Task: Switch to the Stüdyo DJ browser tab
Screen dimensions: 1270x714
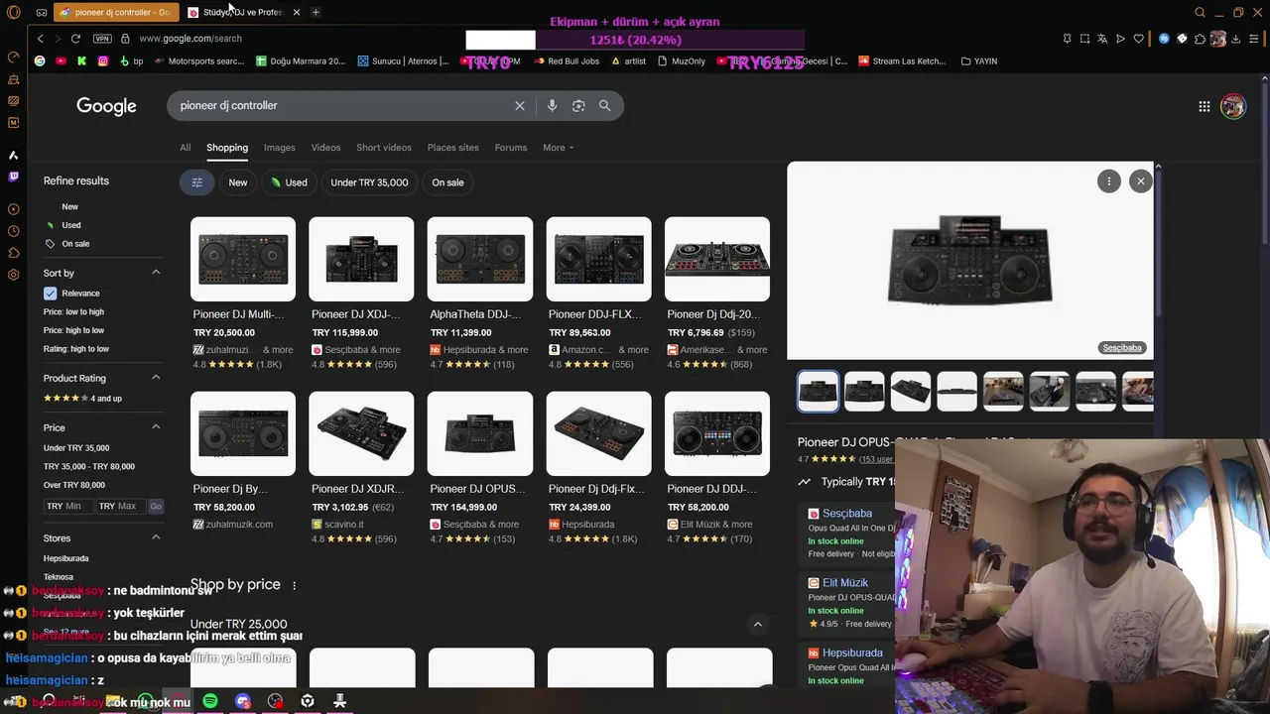Action: pos(243,12)
